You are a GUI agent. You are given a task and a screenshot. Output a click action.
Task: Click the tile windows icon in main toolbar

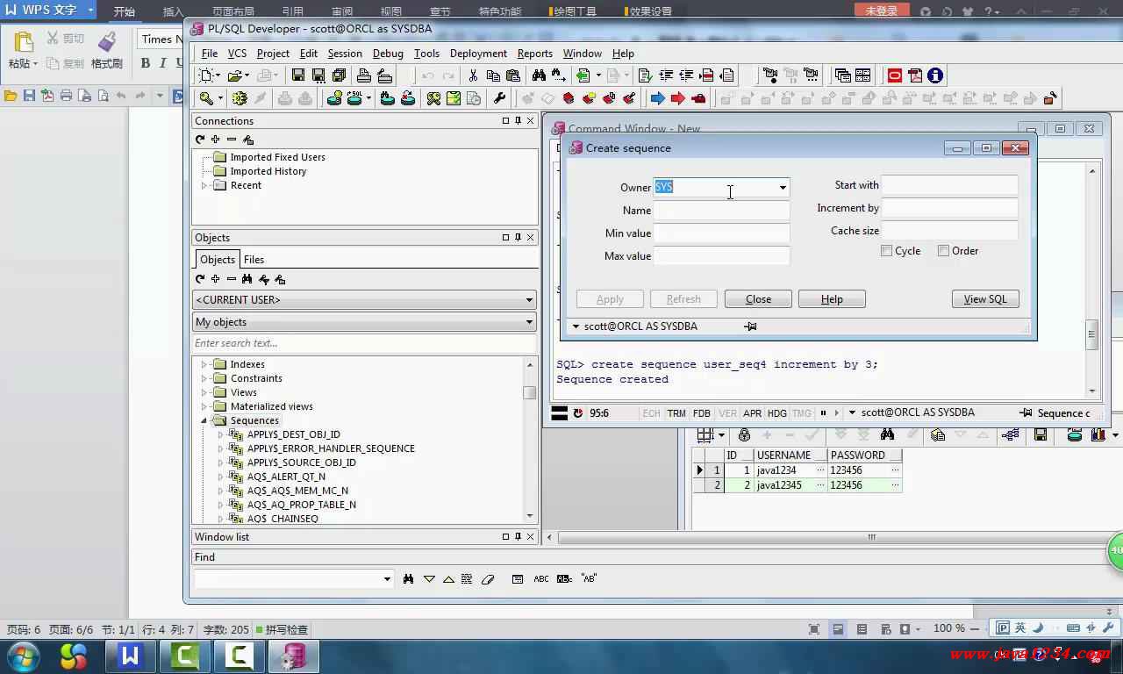(862, 75)
